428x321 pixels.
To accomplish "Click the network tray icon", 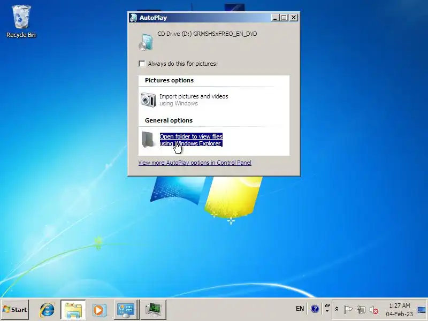I will (x=361, y=310).
